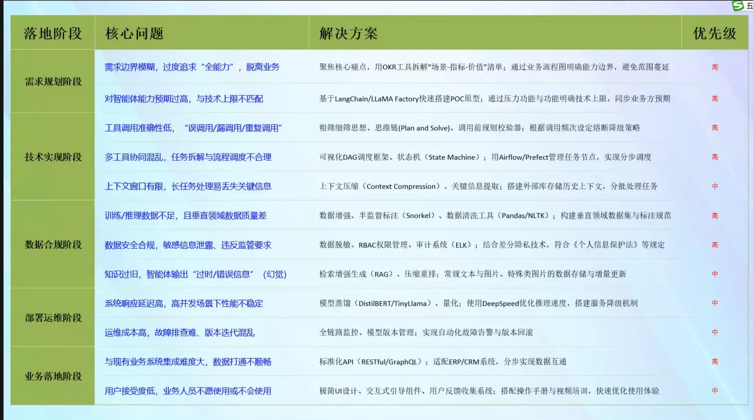Click the "解决方案" column header
Image resolution: width=753 pixels, height=420 pixels.
[x=348, y=33]
